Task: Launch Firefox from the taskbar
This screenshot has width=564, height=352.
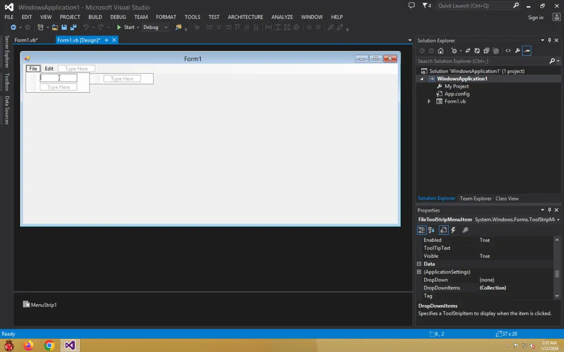Action: [x=29, y=345]
